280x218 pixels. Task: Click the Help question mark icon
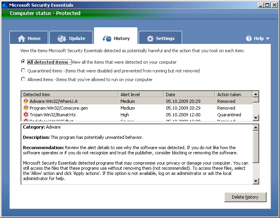click(249, 38)
